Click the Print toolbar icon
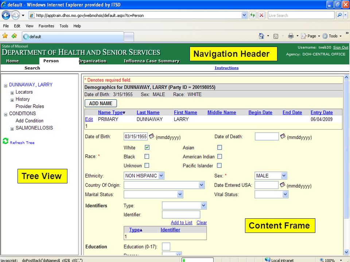Viewport: 350px width, 262px height. pos(291,36)
